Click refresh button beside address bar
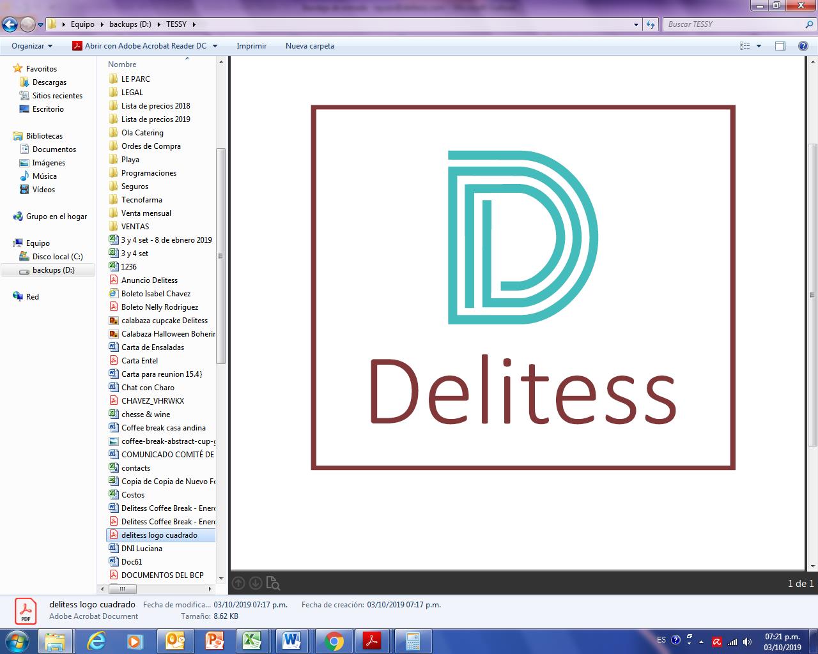 pyautogui.click(x=651, y=24)
